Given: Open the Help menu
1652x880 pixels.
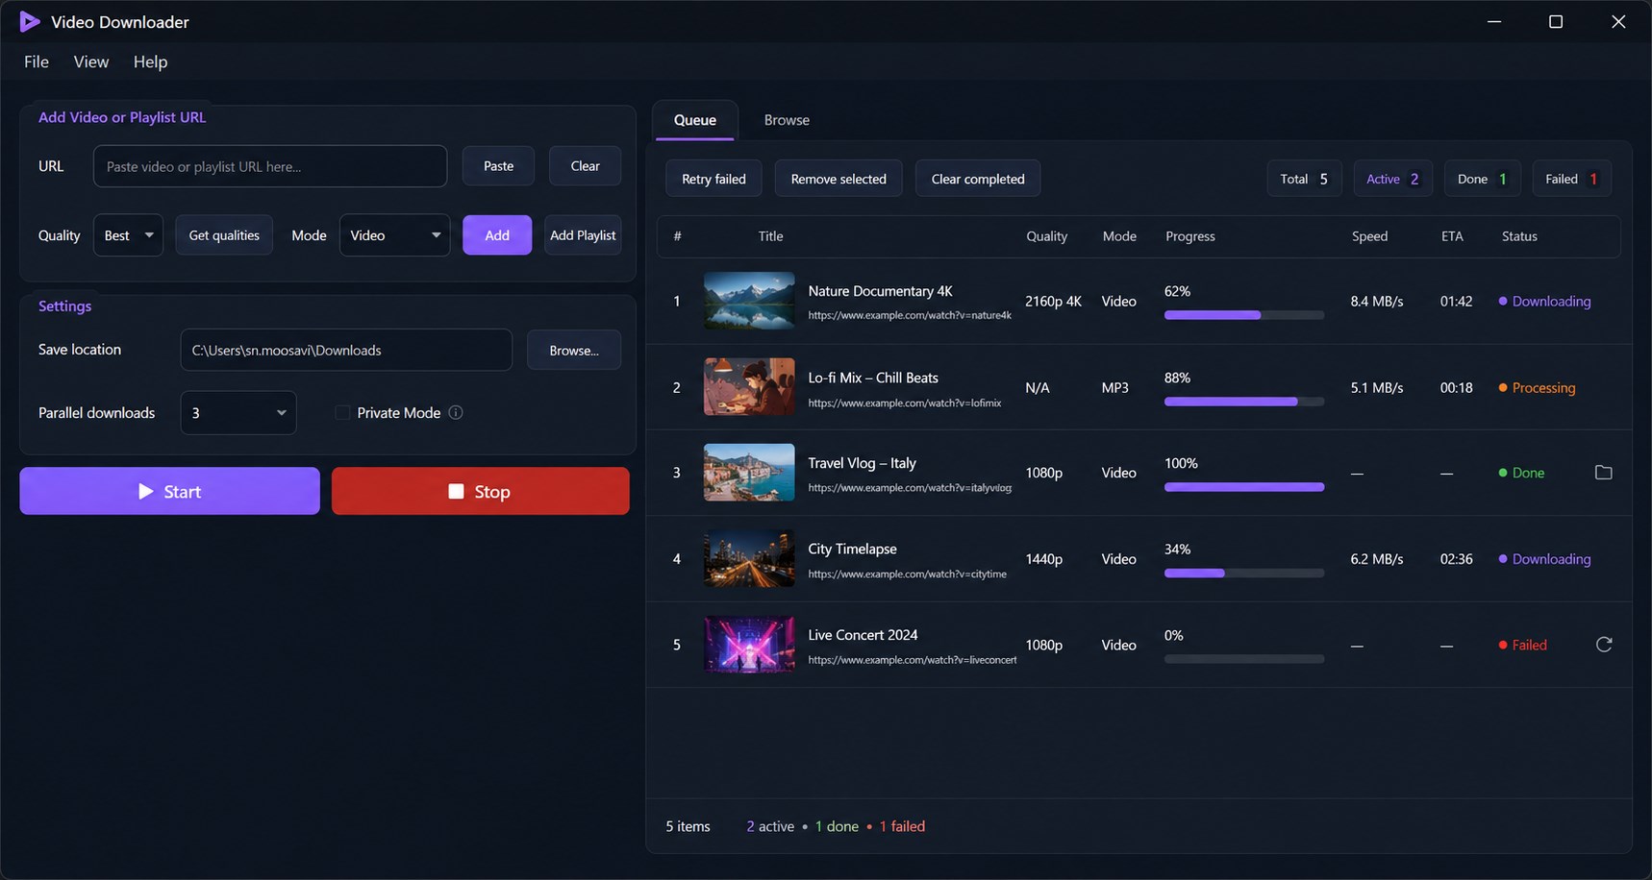Looking at the screenshot, I should 150,61.
